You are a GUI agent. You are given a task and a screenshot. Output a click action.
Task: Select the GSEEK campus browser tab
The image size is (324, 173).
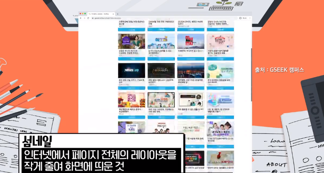click(x=101, y=14)
